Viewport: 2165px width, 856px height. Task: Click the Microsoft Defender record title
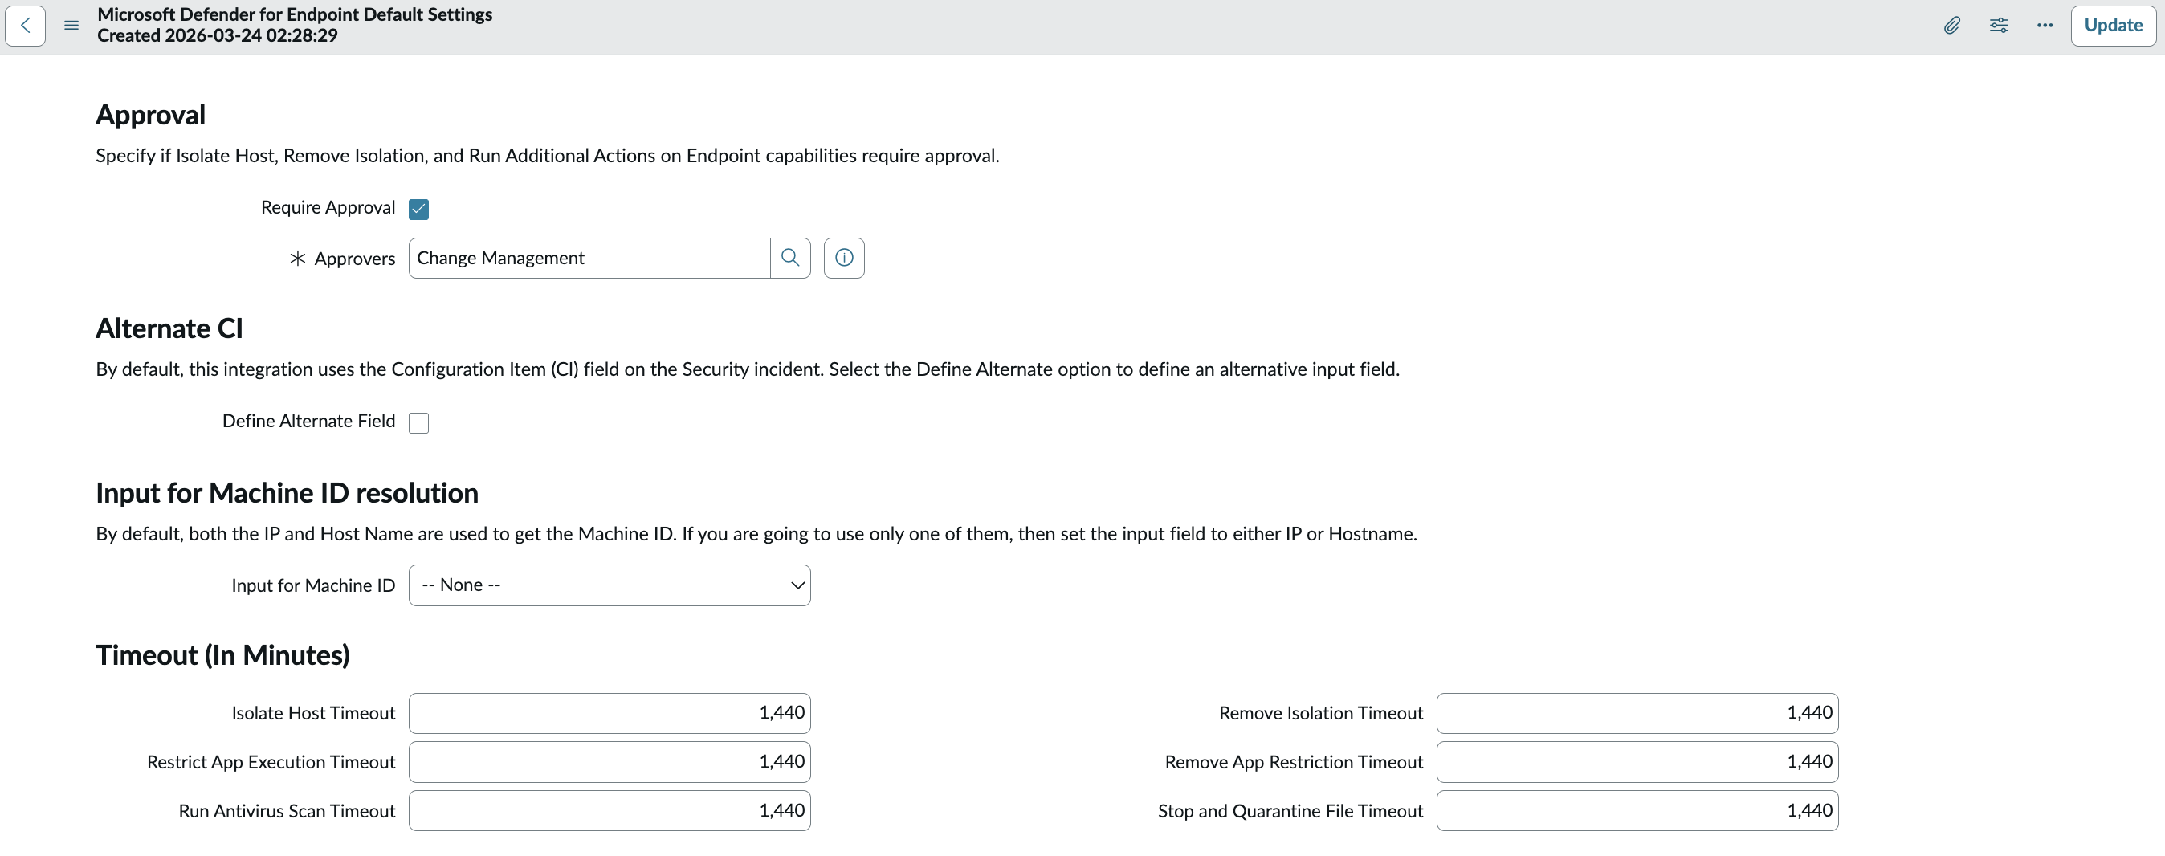(x=295, y=14)
